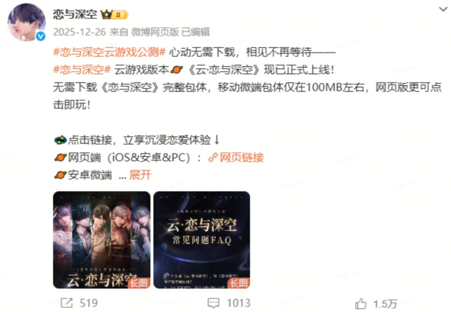Image resolution: width=451 pixels, height=312 pixels.
Task: Like the post with thumbs-up icon
Action: tap(361, 304)
